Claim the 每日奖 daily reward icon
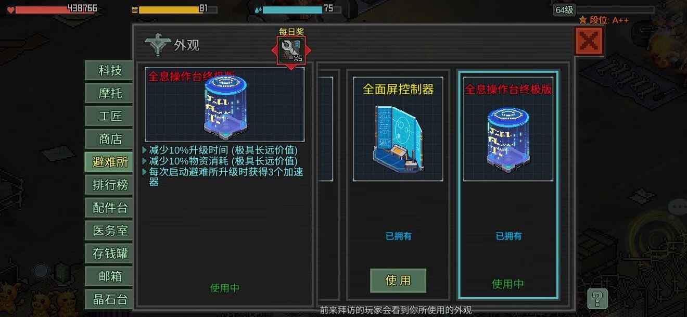The image size is (687, 317). pyautogui.click(x=291, y=50)
